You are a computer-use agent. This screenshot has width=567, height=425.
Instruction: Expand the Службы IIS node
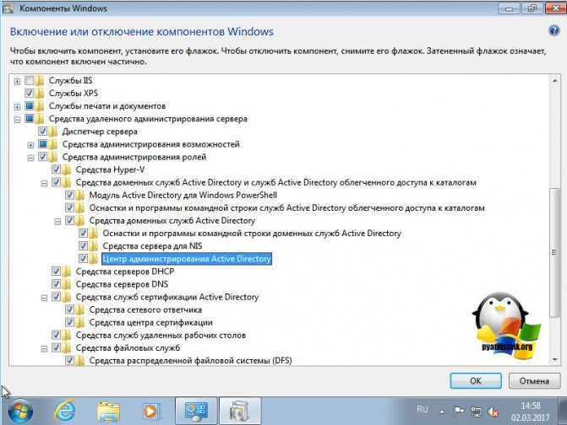click(17, 81)
